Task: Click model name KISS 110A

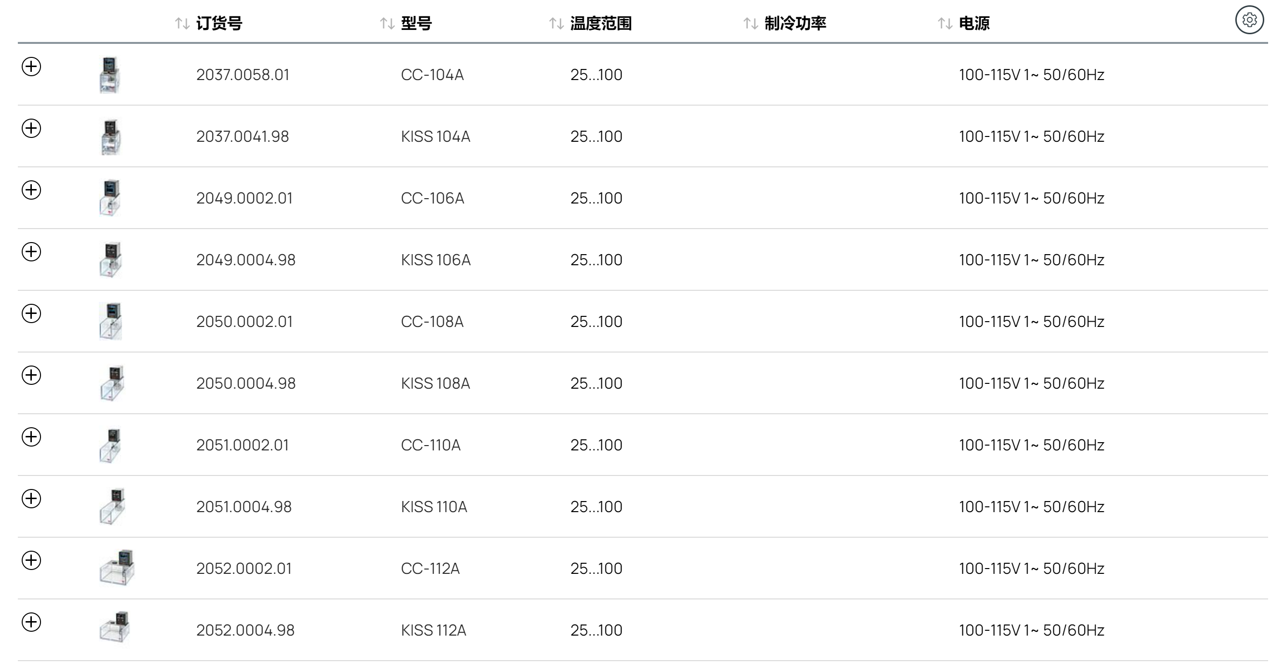Action: [434, 507]
